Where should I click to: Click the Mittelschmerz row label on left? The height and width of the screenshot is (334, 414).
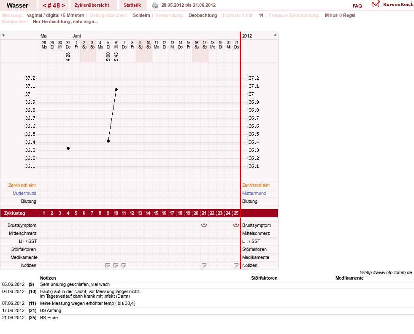(x=23, y=233)
